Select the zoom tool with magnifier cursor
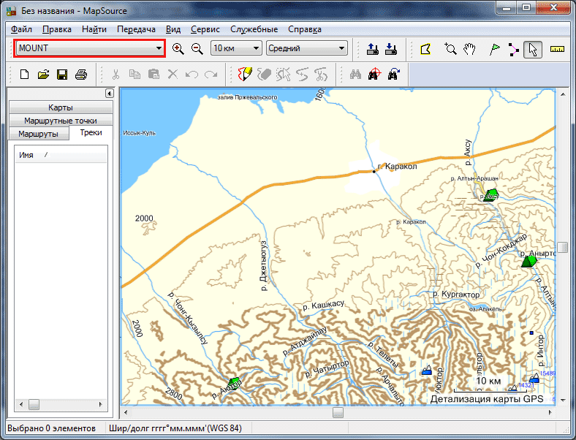 point(450,49)
